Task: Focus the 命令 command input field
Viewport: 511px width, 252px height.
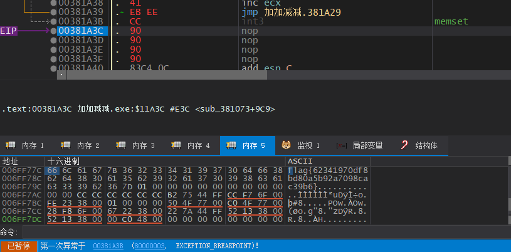Action: pyautogui.click(x=263, y=233)
